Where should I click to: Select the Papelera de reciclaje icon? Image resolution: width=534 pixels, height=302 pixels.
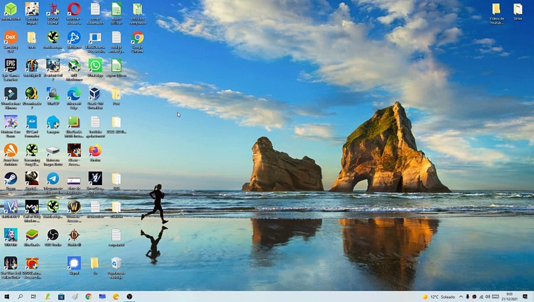(x=116, y=268)
